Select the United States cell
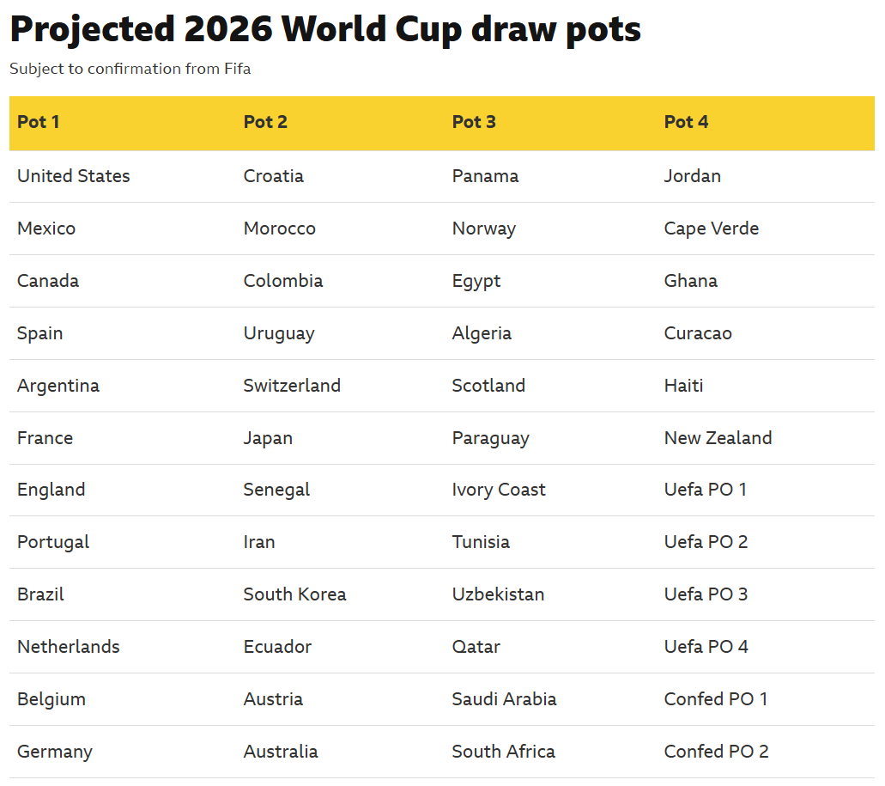 74,176
